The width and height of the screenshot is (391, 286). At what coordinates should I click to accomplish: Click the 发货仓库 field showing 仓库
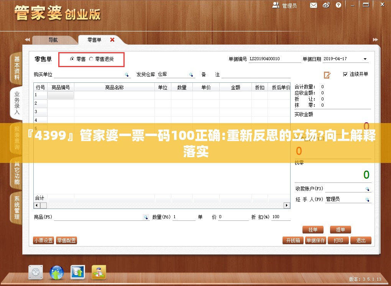176,74
